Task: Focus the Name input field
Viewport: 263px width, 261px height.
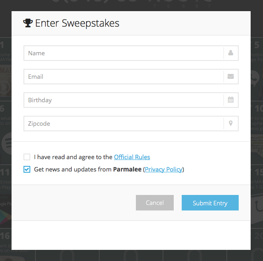Action: (124, 53)
